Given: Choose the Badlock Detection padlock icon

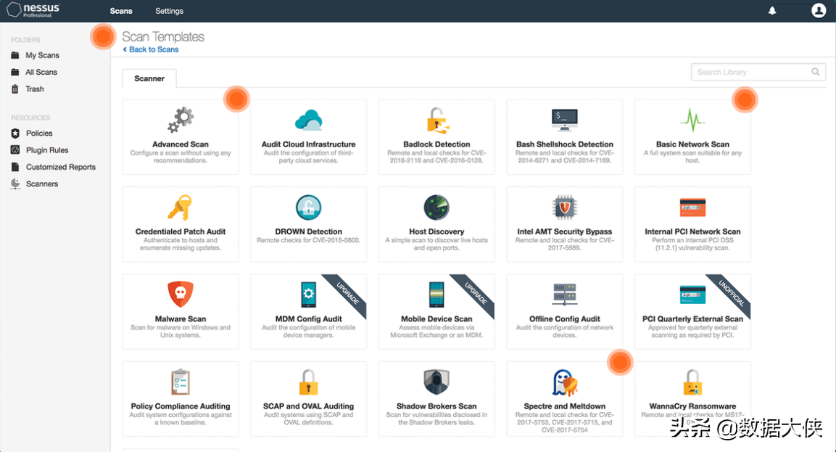Looking at the screenshot, I should (x=437, y=120).
